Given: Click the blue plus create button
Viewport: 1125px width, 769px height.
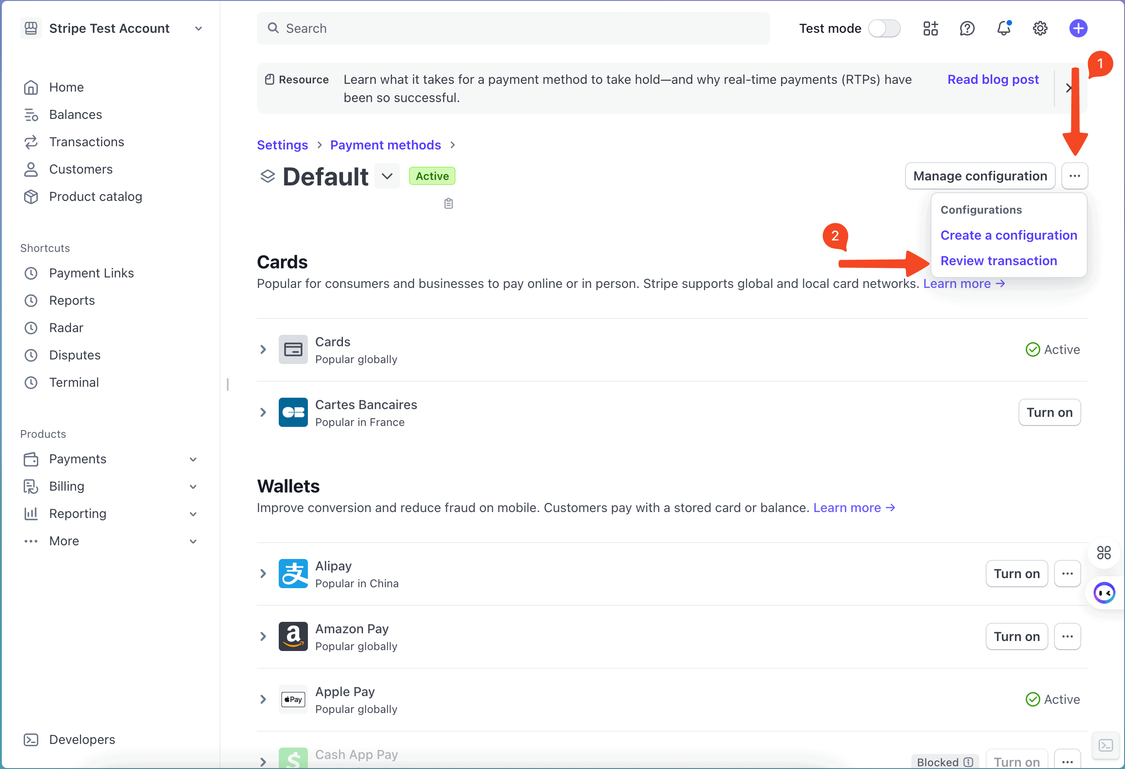Looking at the screenshot, I should coord(1078,29).
